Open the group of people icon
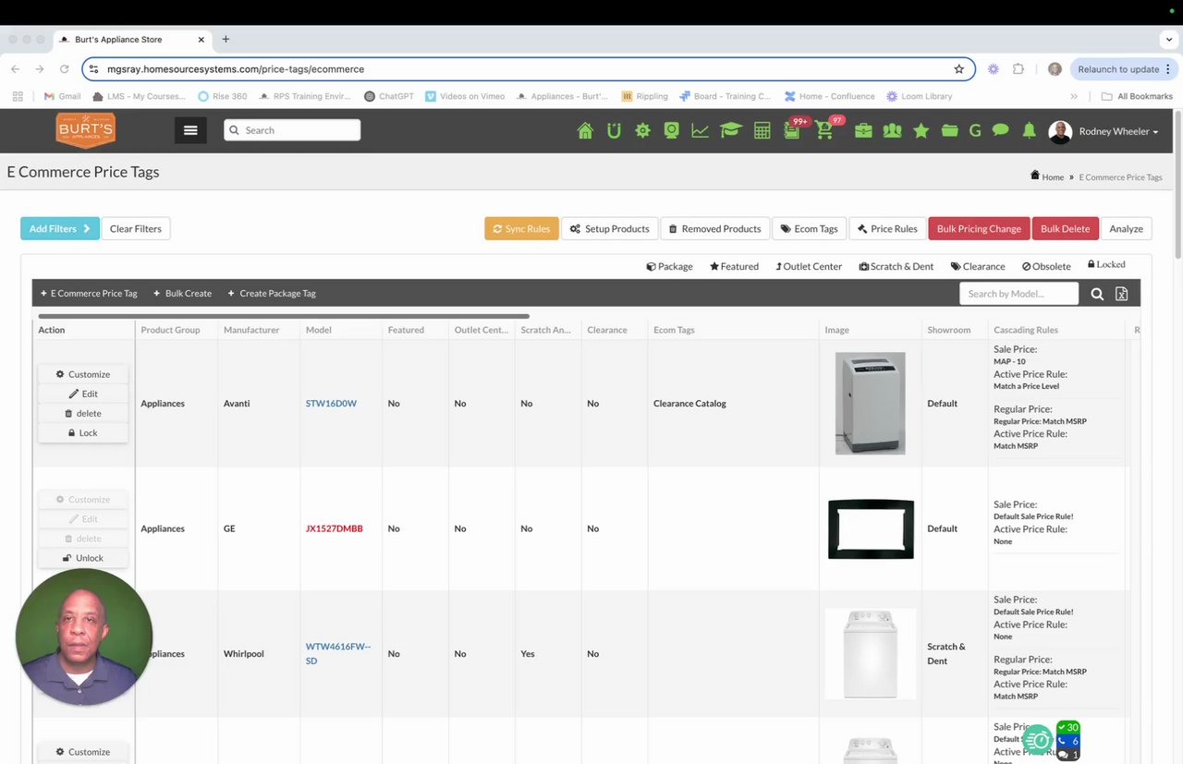Viewport: 1183px width, 764px height. [892, 131]
